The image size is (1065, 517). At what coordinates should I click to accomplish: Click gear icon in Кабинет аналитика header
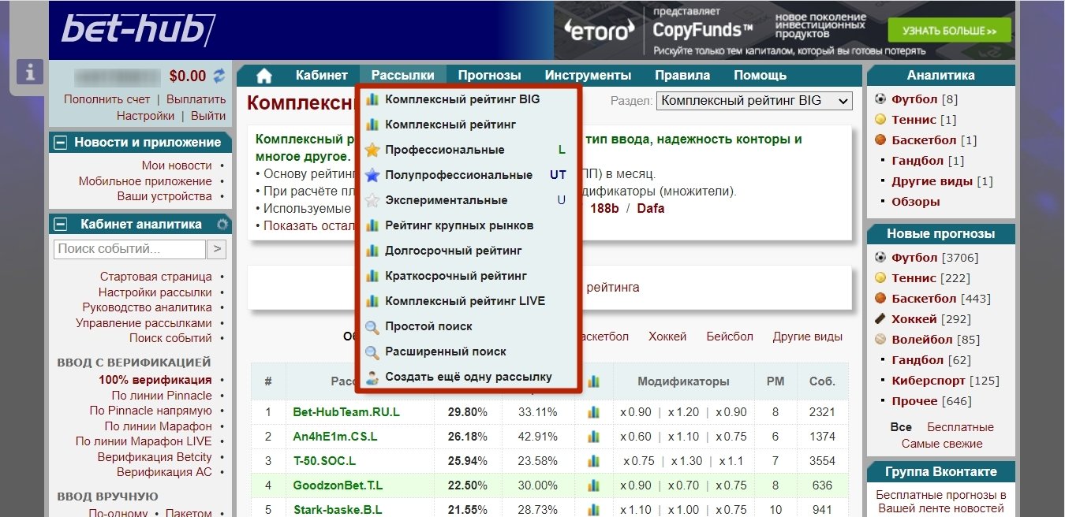coord(222,224)
